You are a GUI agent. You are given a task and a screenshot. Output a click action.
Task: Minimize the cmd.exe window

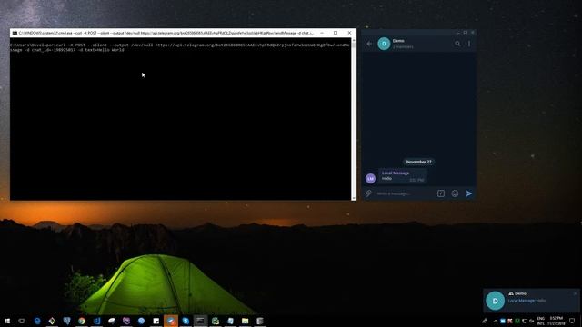click(322, 33)
